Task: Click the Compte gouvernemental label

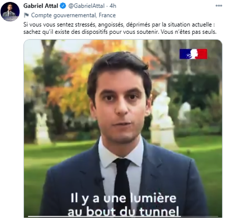Action: click(63, 15)
